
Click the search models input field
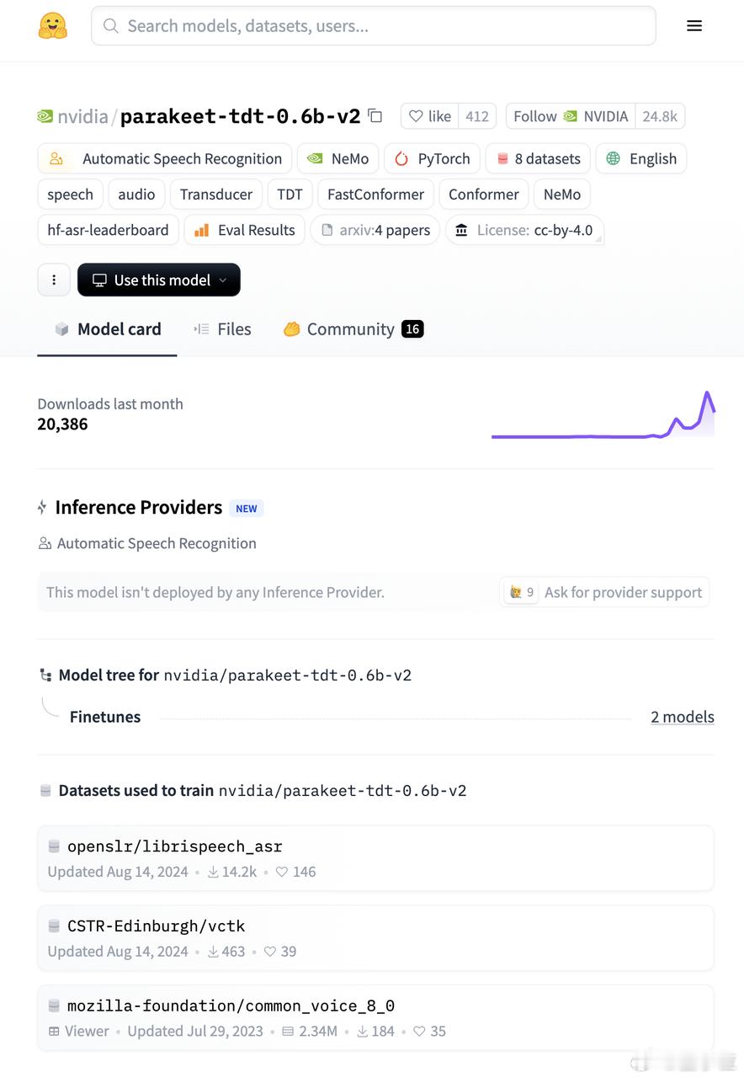(x=374, y=26)
